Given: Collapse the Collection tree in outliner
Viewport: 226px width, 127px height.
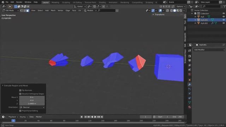Looking at the screenshot, I should [192, 13].
